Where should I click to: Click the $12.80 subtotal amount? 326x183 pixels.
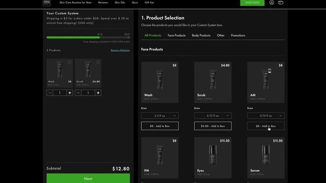coord(121,169)
